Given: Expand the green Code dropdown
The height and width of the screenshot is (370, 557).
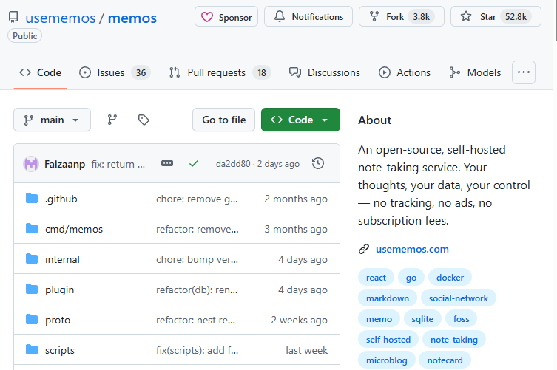Looking at the screenshot, I should [x=300, y=120].
